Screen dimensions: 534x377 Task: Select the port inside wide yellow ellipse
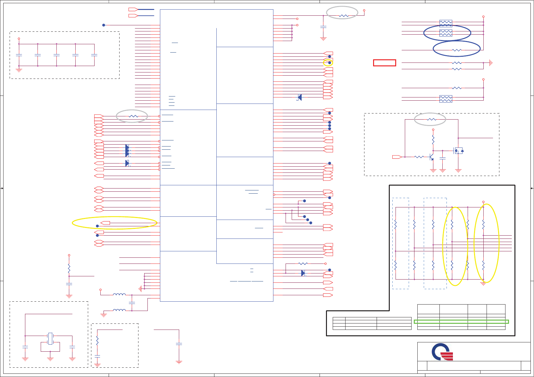[x=105, y=223]
